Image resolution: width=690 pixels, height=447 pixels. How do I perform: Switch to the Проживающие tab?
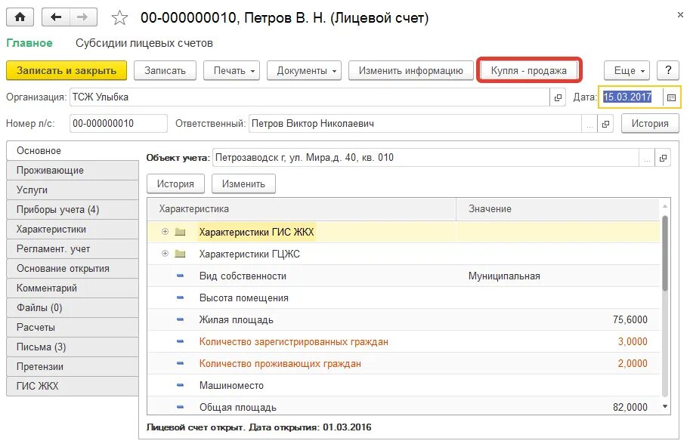coord(73,170)
